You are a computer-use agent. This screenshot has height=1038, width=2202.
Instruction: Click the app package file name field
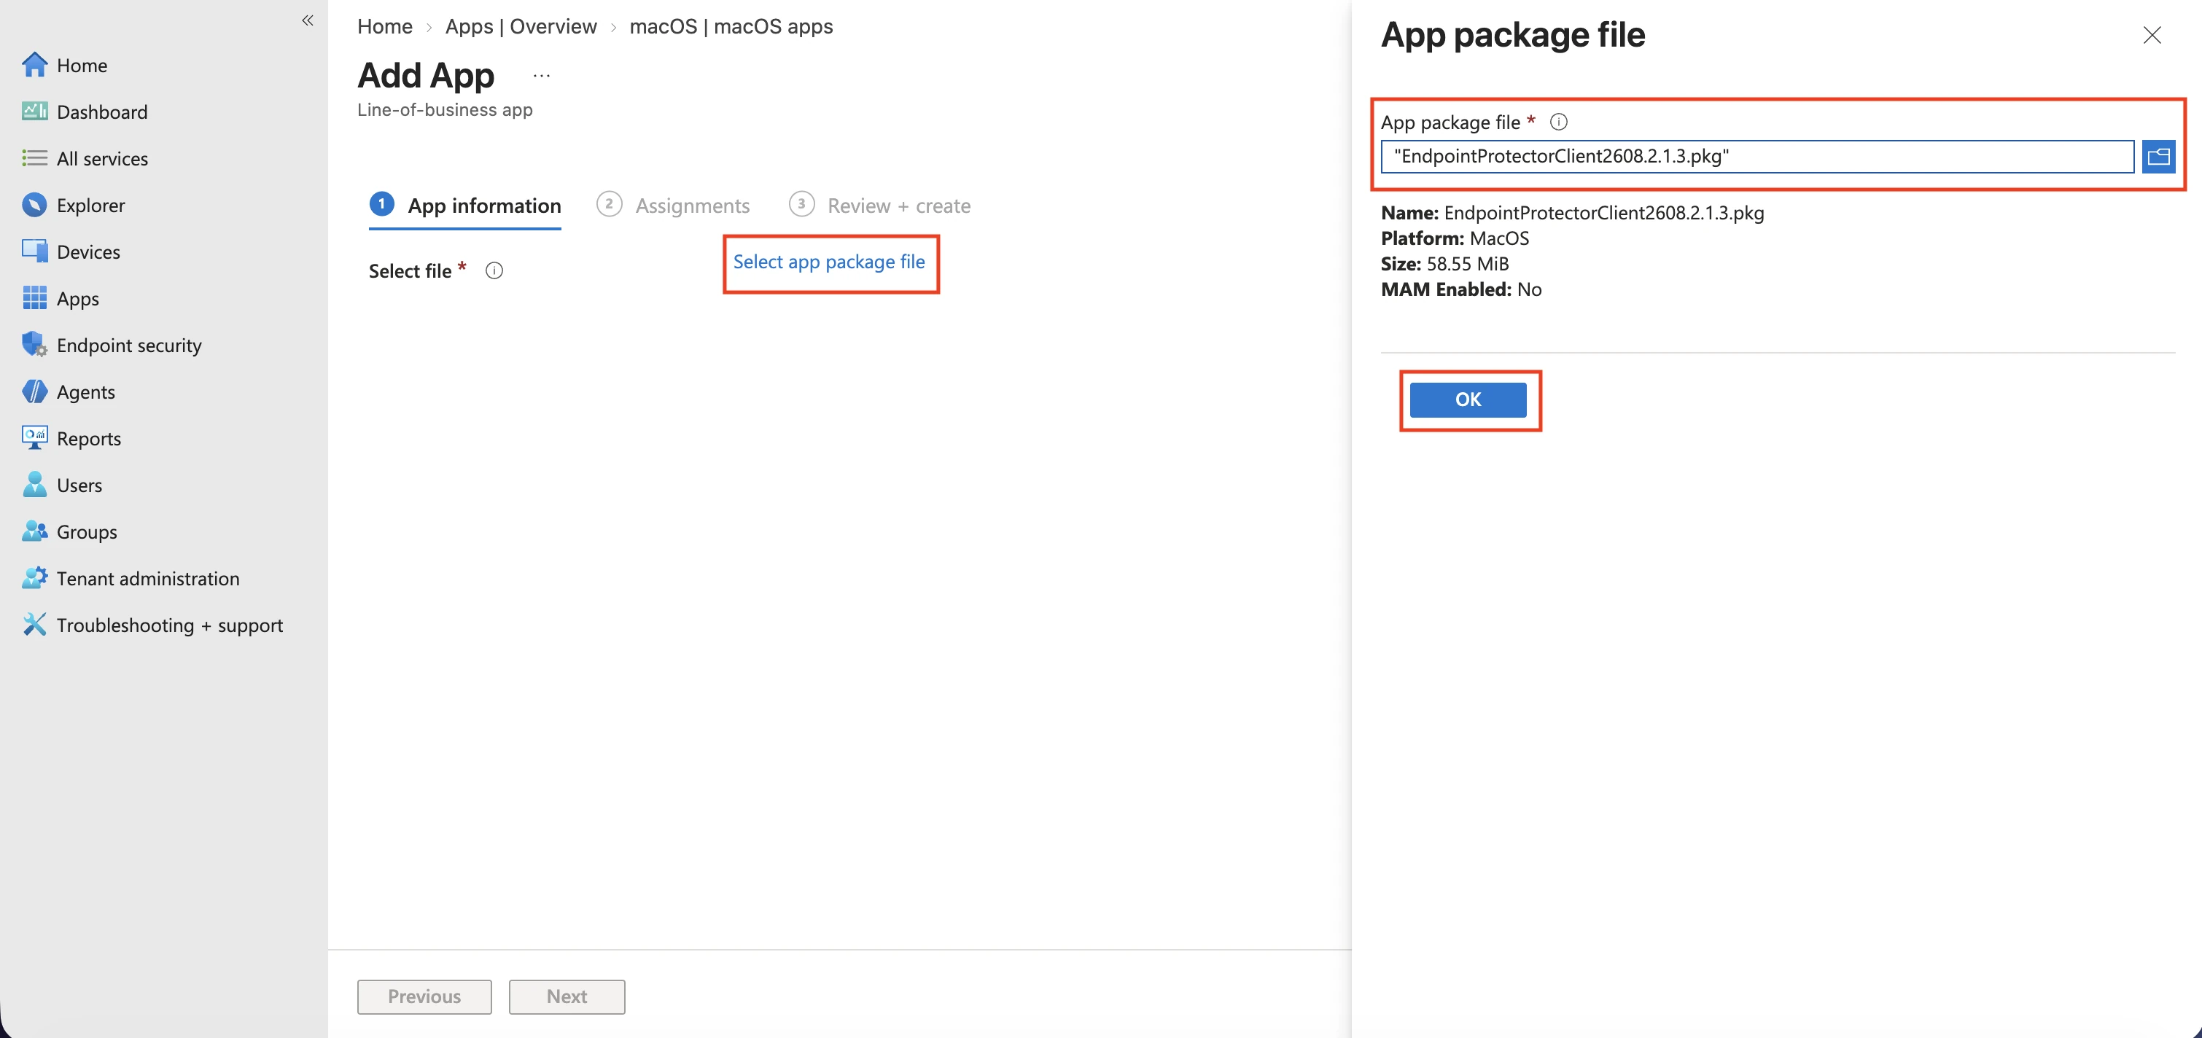[x=1756, y=156]
